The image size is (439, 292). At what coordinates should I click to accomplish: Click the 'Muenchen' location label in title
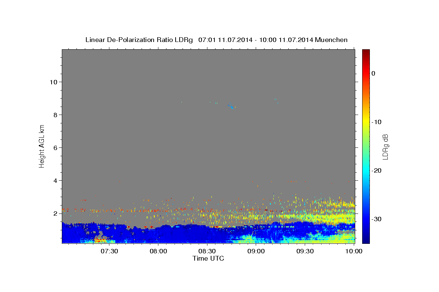pyautogui.click(x=331, y=40)
